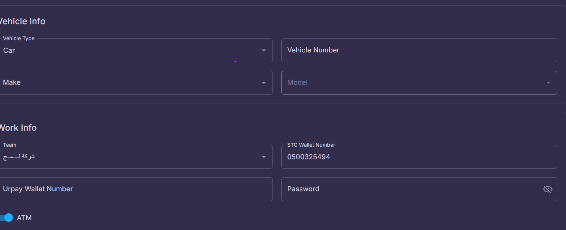Viewport: 566px width, 230px height.
Task: Open the Model combo box
Action: coord(419,83)
